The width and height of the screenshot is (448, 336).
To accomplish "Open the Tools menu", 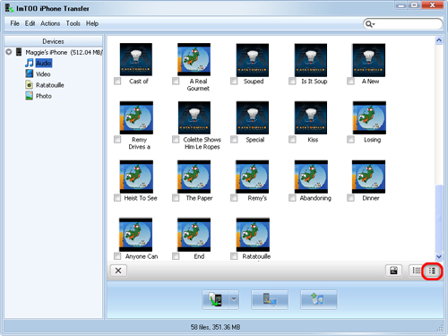I will click(x=73, y=23).
